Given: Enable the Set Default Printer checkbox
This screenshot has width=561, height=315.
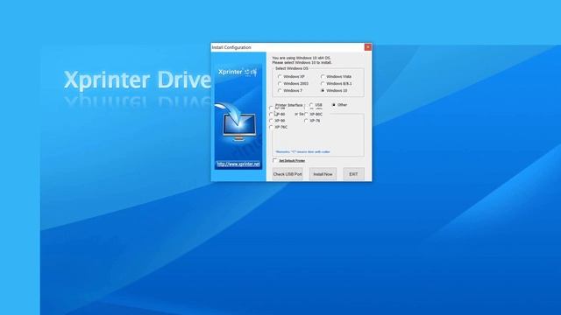Looking at the screenshot, I should pyautogui.click(x=274, y=161).
